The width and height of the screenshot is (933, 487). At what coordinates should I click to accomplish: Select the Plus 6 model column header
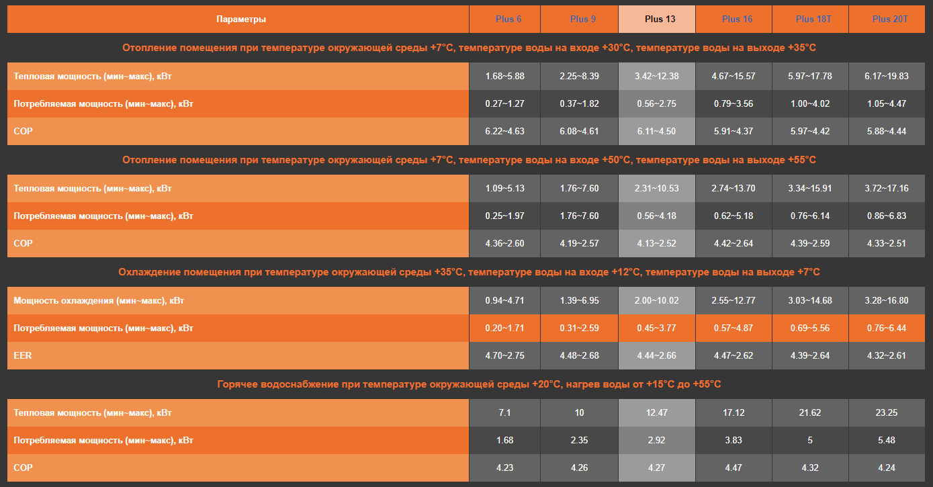[508, 19]
